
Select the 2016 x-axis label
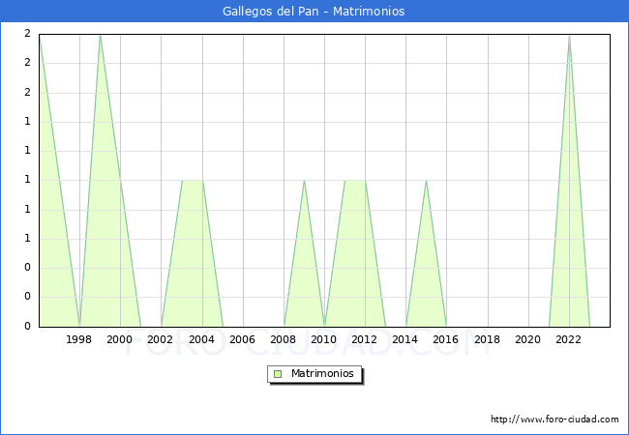click(x=446, y=339)
